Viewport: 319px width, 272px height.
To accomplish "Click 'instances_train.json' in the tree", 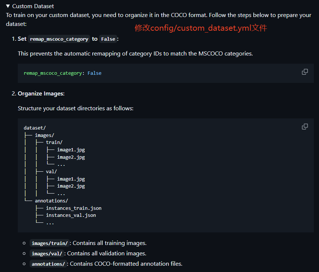I will coord(74,208).
